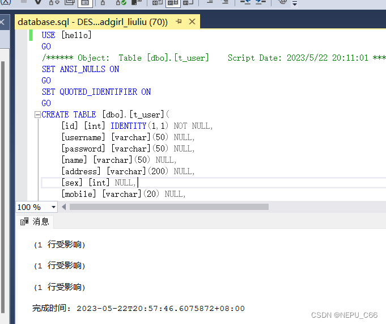Image resolution: width=386 pixels, height=324 pixels.
Task: Switch to the 消息 messages tab
Action: [35, 221]
